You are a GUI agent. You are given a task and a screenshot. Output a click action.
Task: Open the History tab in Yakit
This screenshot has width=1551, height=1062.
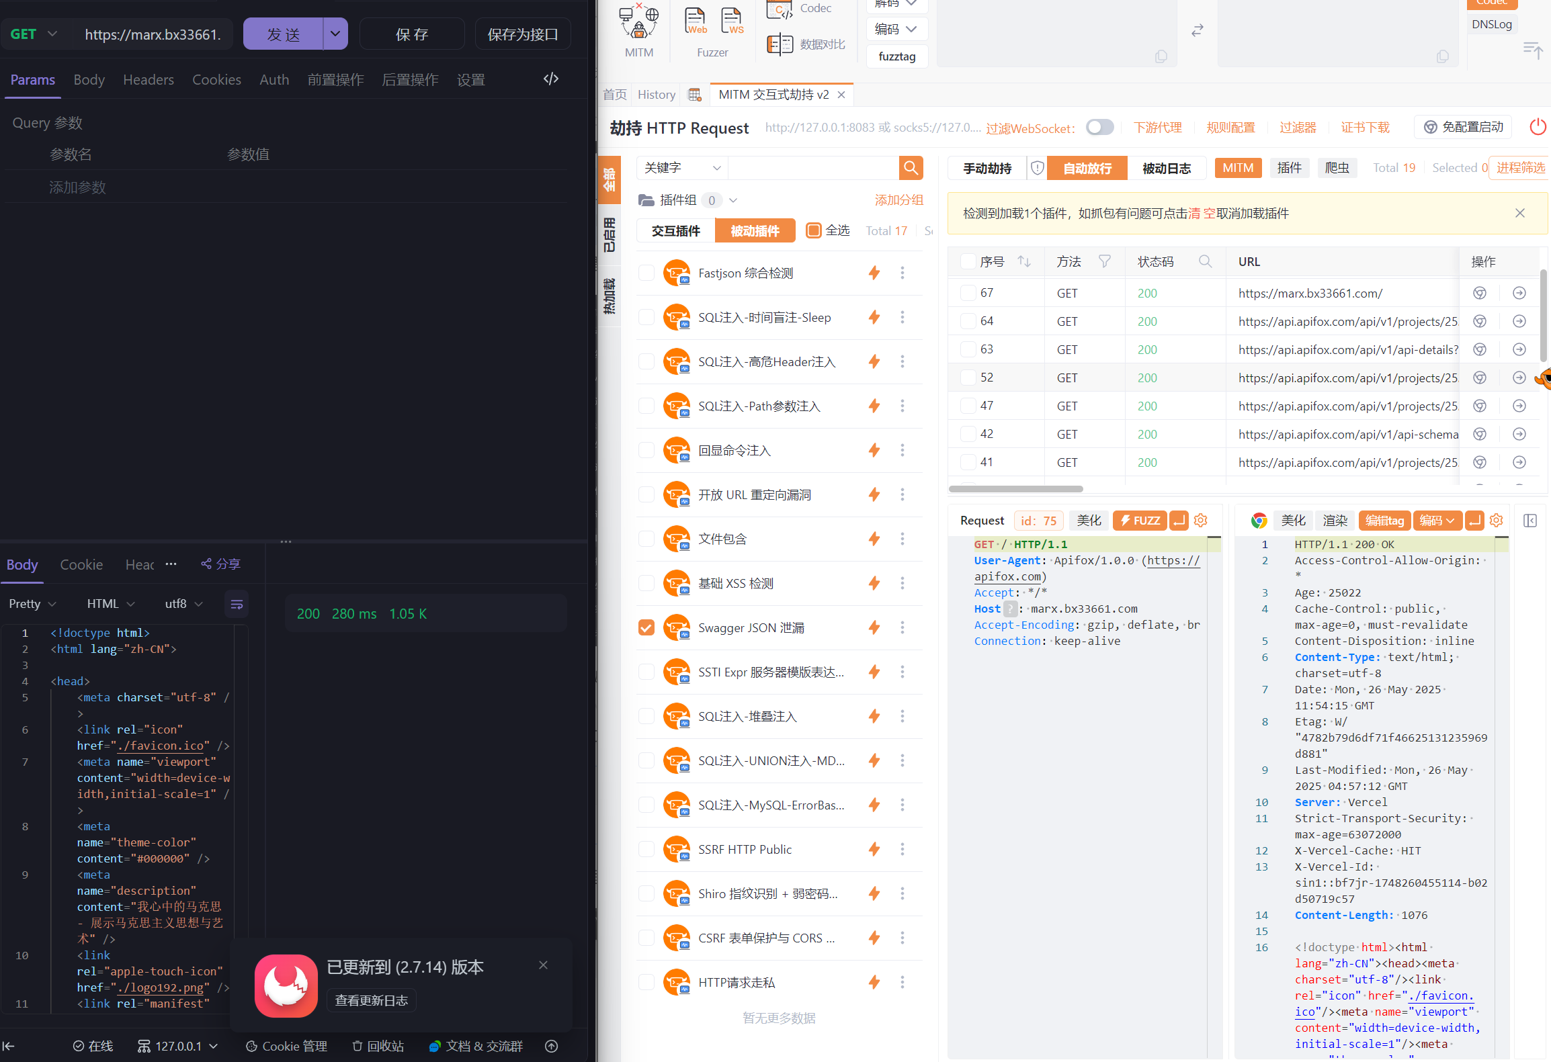point(656,95)
